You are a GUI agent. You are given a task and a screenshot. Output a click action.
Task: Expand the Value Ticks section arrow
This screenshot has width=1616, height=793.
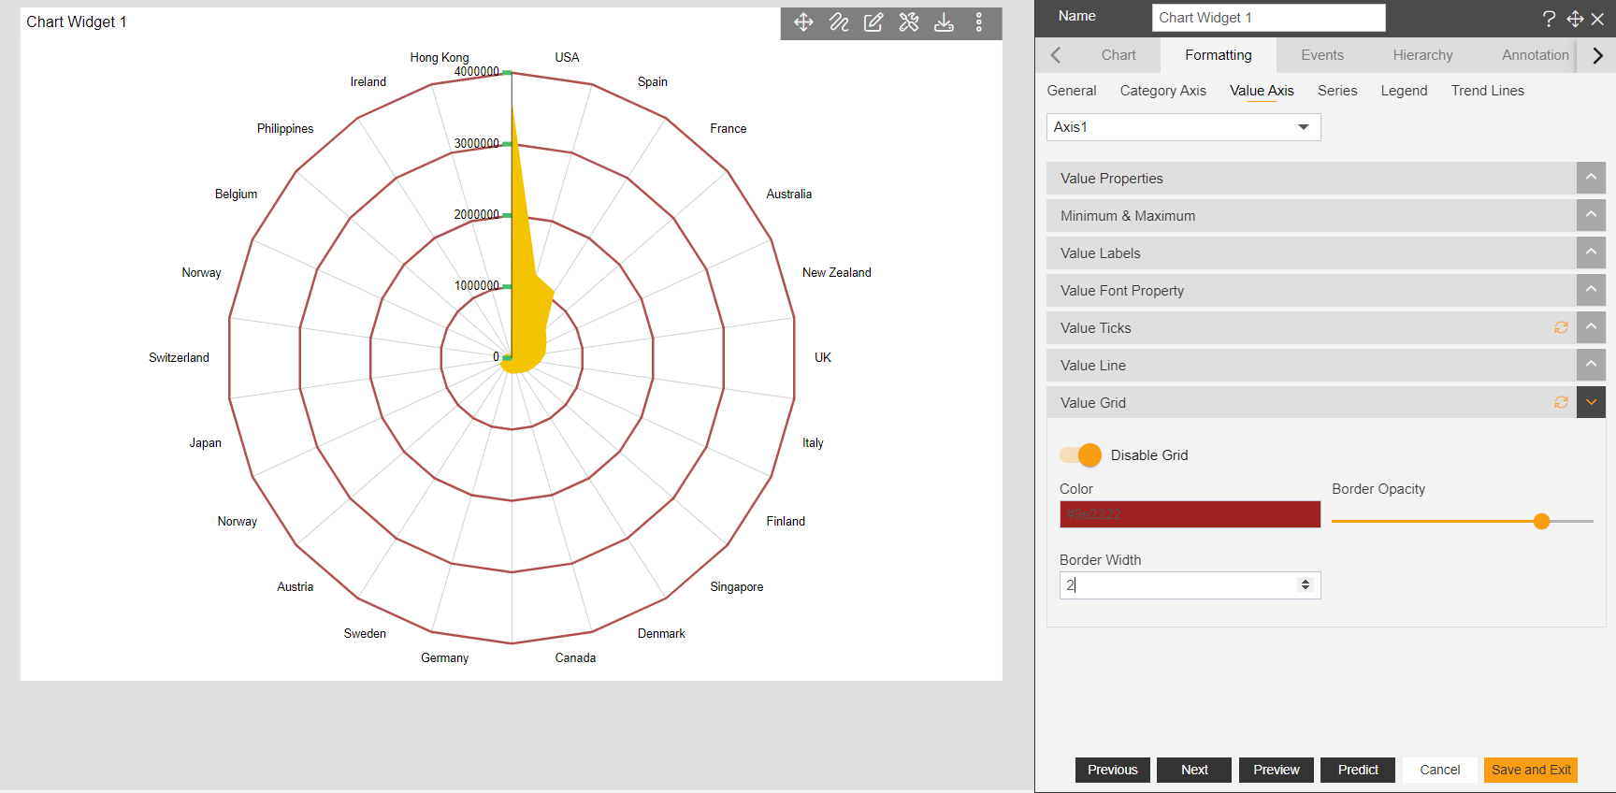(x=1591, y=327)
